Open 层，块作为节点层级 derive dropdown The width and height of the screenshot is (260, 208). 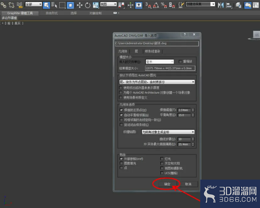click(x=157, y=82)
